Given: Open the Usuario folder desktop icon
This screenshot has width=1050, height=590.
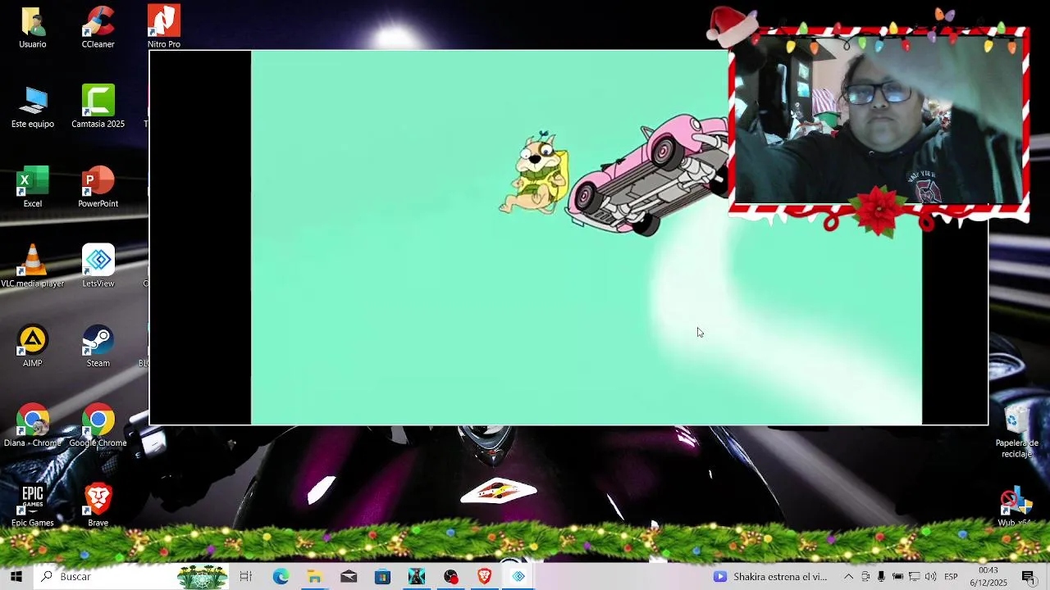Looking at the screenshot, I should (33, 27).
